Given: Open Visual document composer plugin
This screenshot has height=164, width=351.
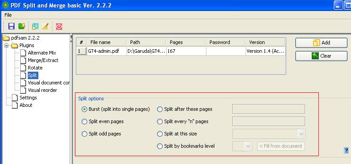Looking at the screenshot, I should (x=49, y=83).
